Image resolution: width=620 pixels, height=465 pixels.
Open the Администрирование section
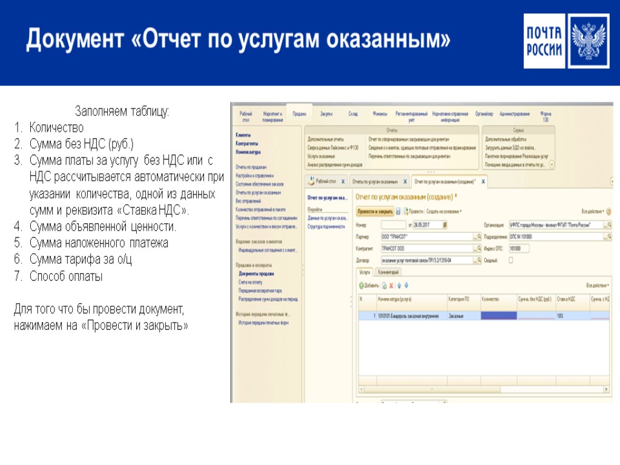coord(515,114)
